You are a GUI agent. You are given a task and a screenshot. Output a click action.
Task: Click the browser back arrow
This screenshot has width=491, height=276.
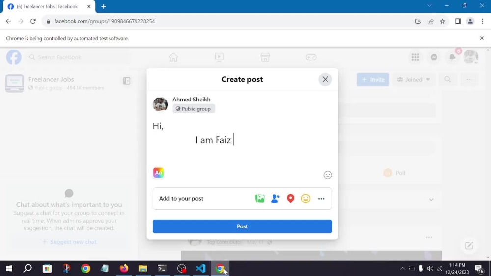[8, 21]
